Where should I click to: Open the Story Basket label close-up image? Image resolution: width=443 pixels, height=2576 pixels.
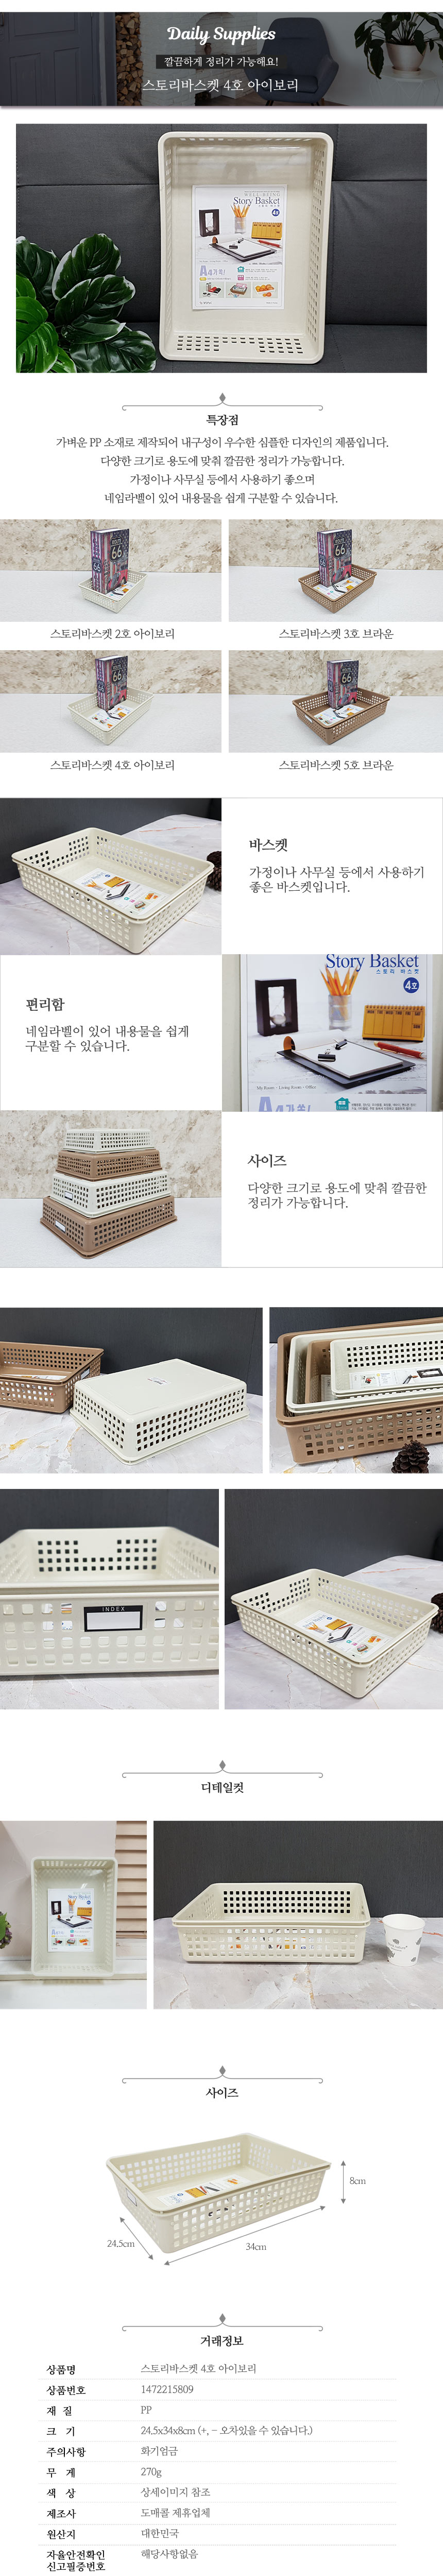pyautogui.click(x=332, y=1032)
